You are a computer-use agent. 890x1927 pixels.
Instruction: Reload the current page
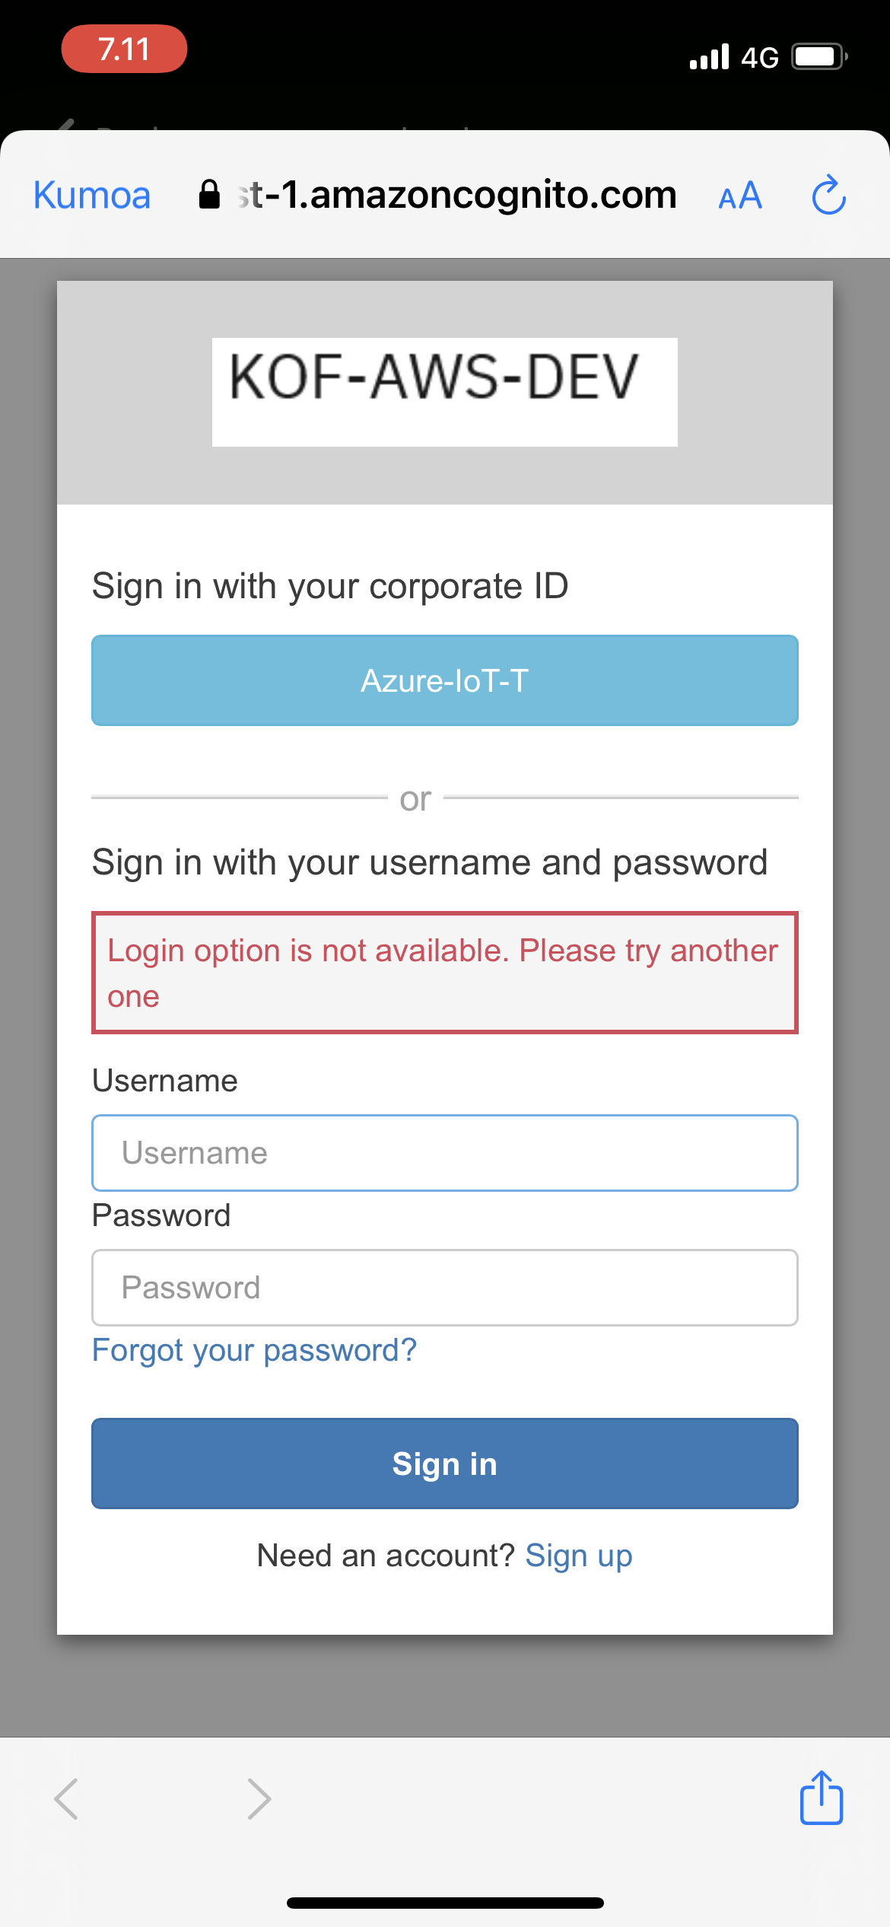pyautogui.click(x=828, y=195)
